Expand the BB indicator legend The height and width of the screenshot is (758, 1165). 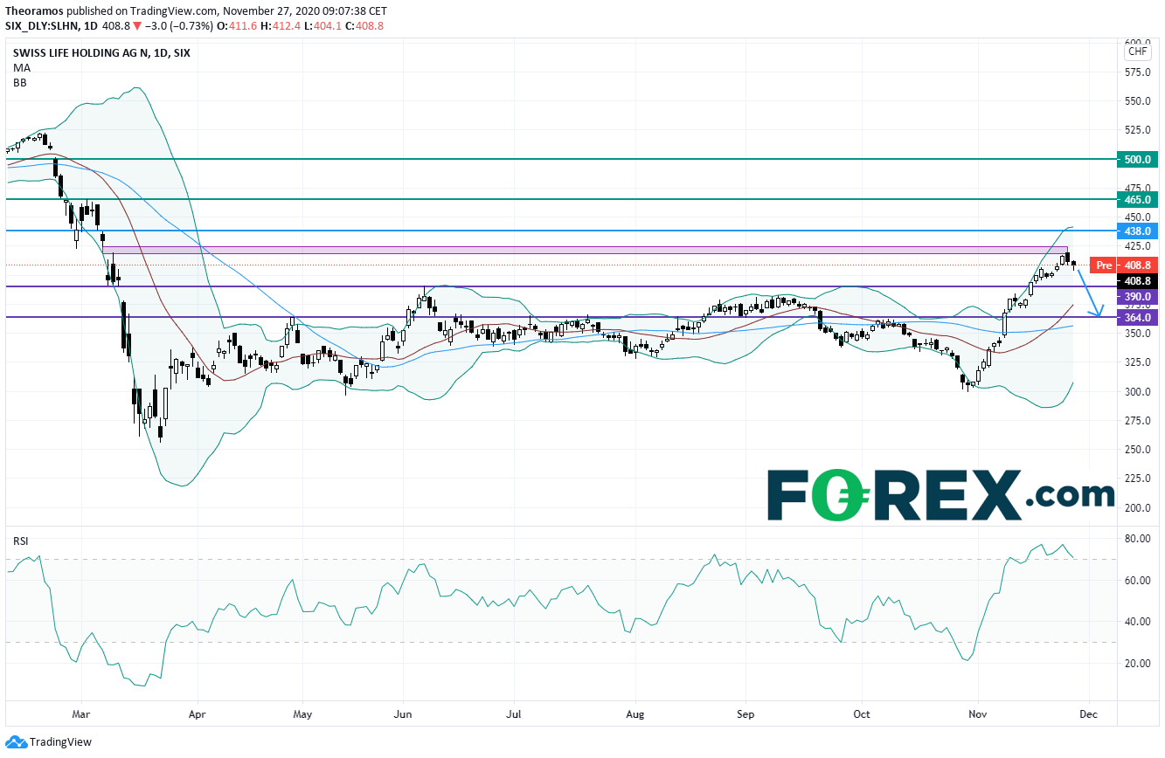pos(19,82)
